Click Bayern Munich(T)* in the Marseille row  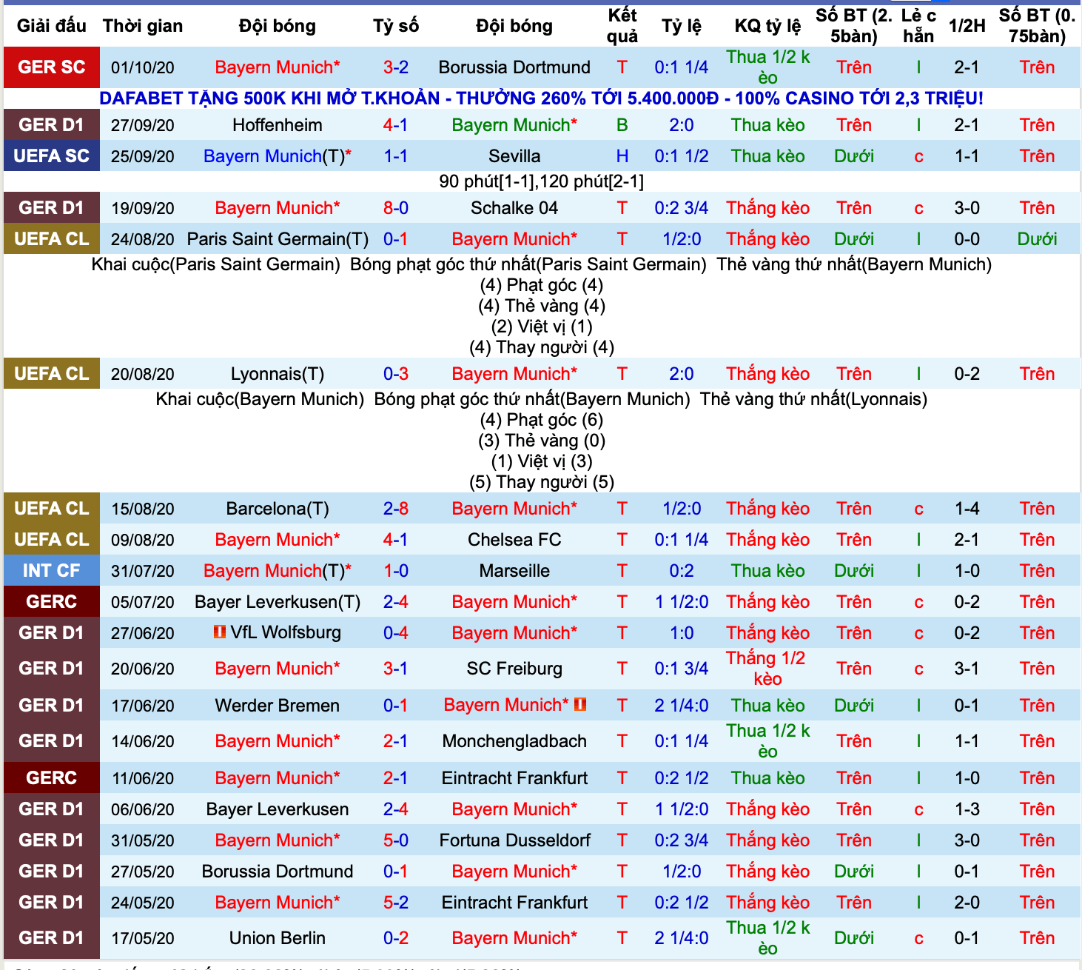point(278,571)
